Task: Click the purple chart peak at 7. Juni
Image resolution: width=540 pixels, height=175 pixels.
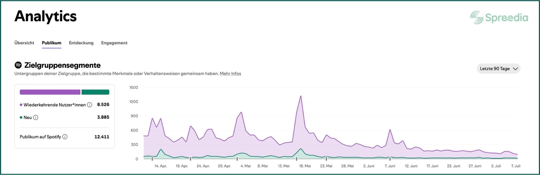Action: click(390, 130)
